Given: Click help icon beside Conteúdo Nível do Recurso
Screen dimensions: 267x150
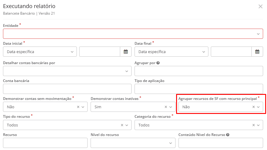Looking at the screenshot, I should click(x=228, y=135).
